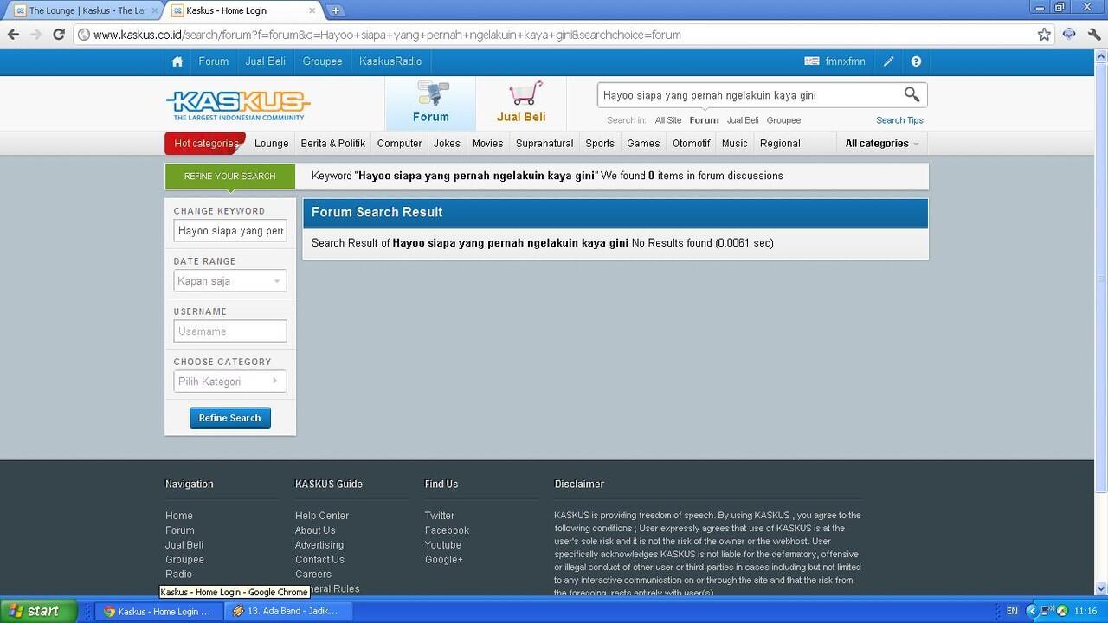This screenshot has height=623, width=1108.
Task: Select the Kaskus - Home Login tab
Action: [242, 10]
